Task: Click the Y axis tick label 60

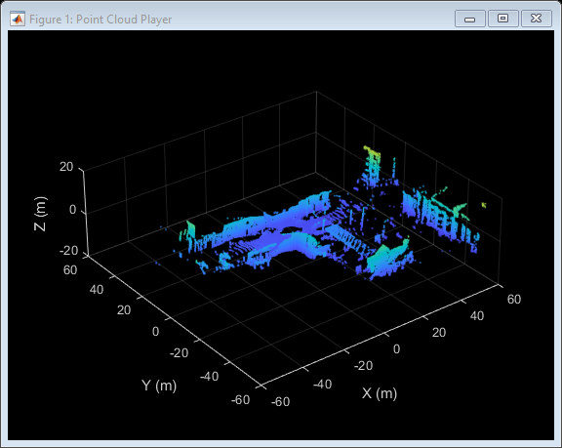Action: point(70,270)
